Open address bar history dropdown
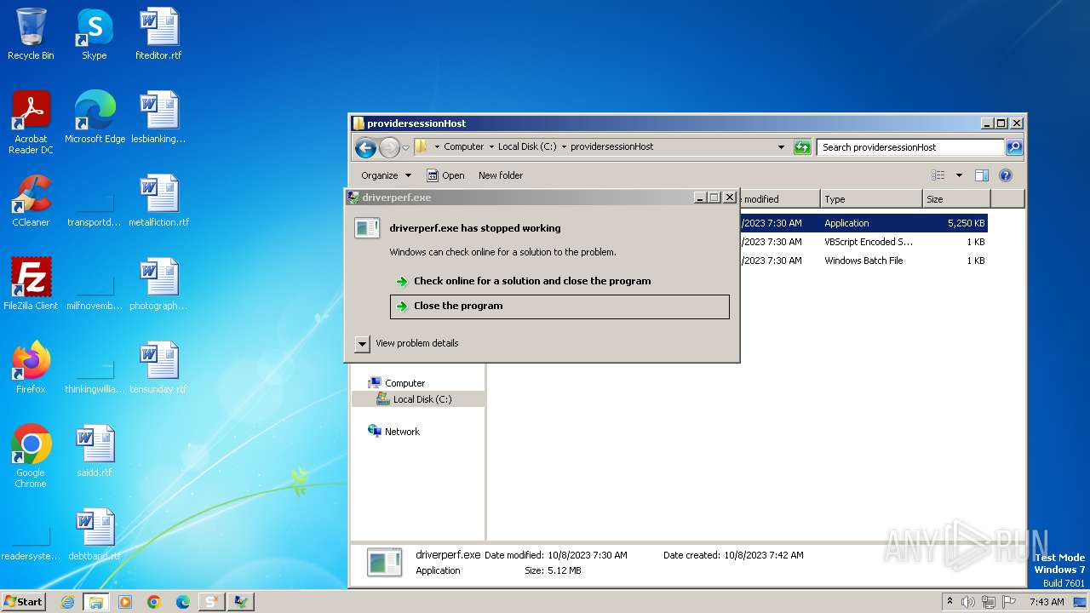The width and height of the screenshot is (1090, 613). (782, 147)
